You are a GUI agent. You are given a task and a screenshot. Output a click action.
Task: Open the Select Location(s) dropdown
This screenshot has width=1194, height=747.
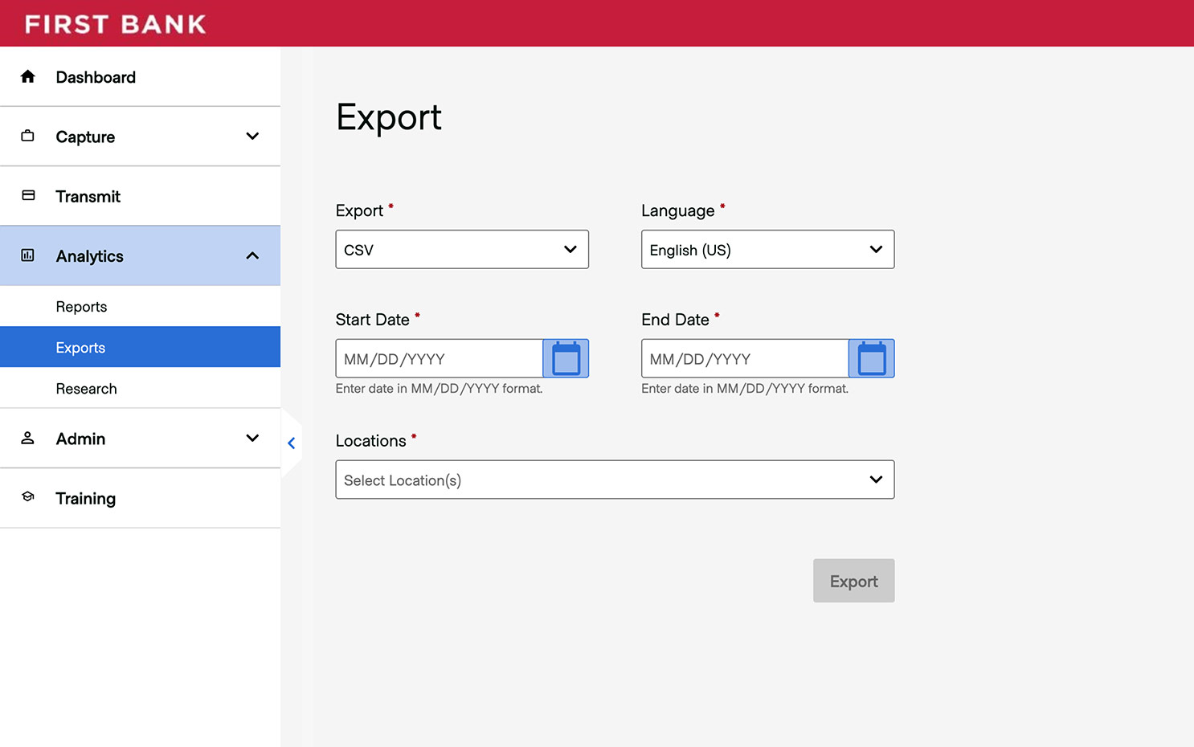click(615, 480)
